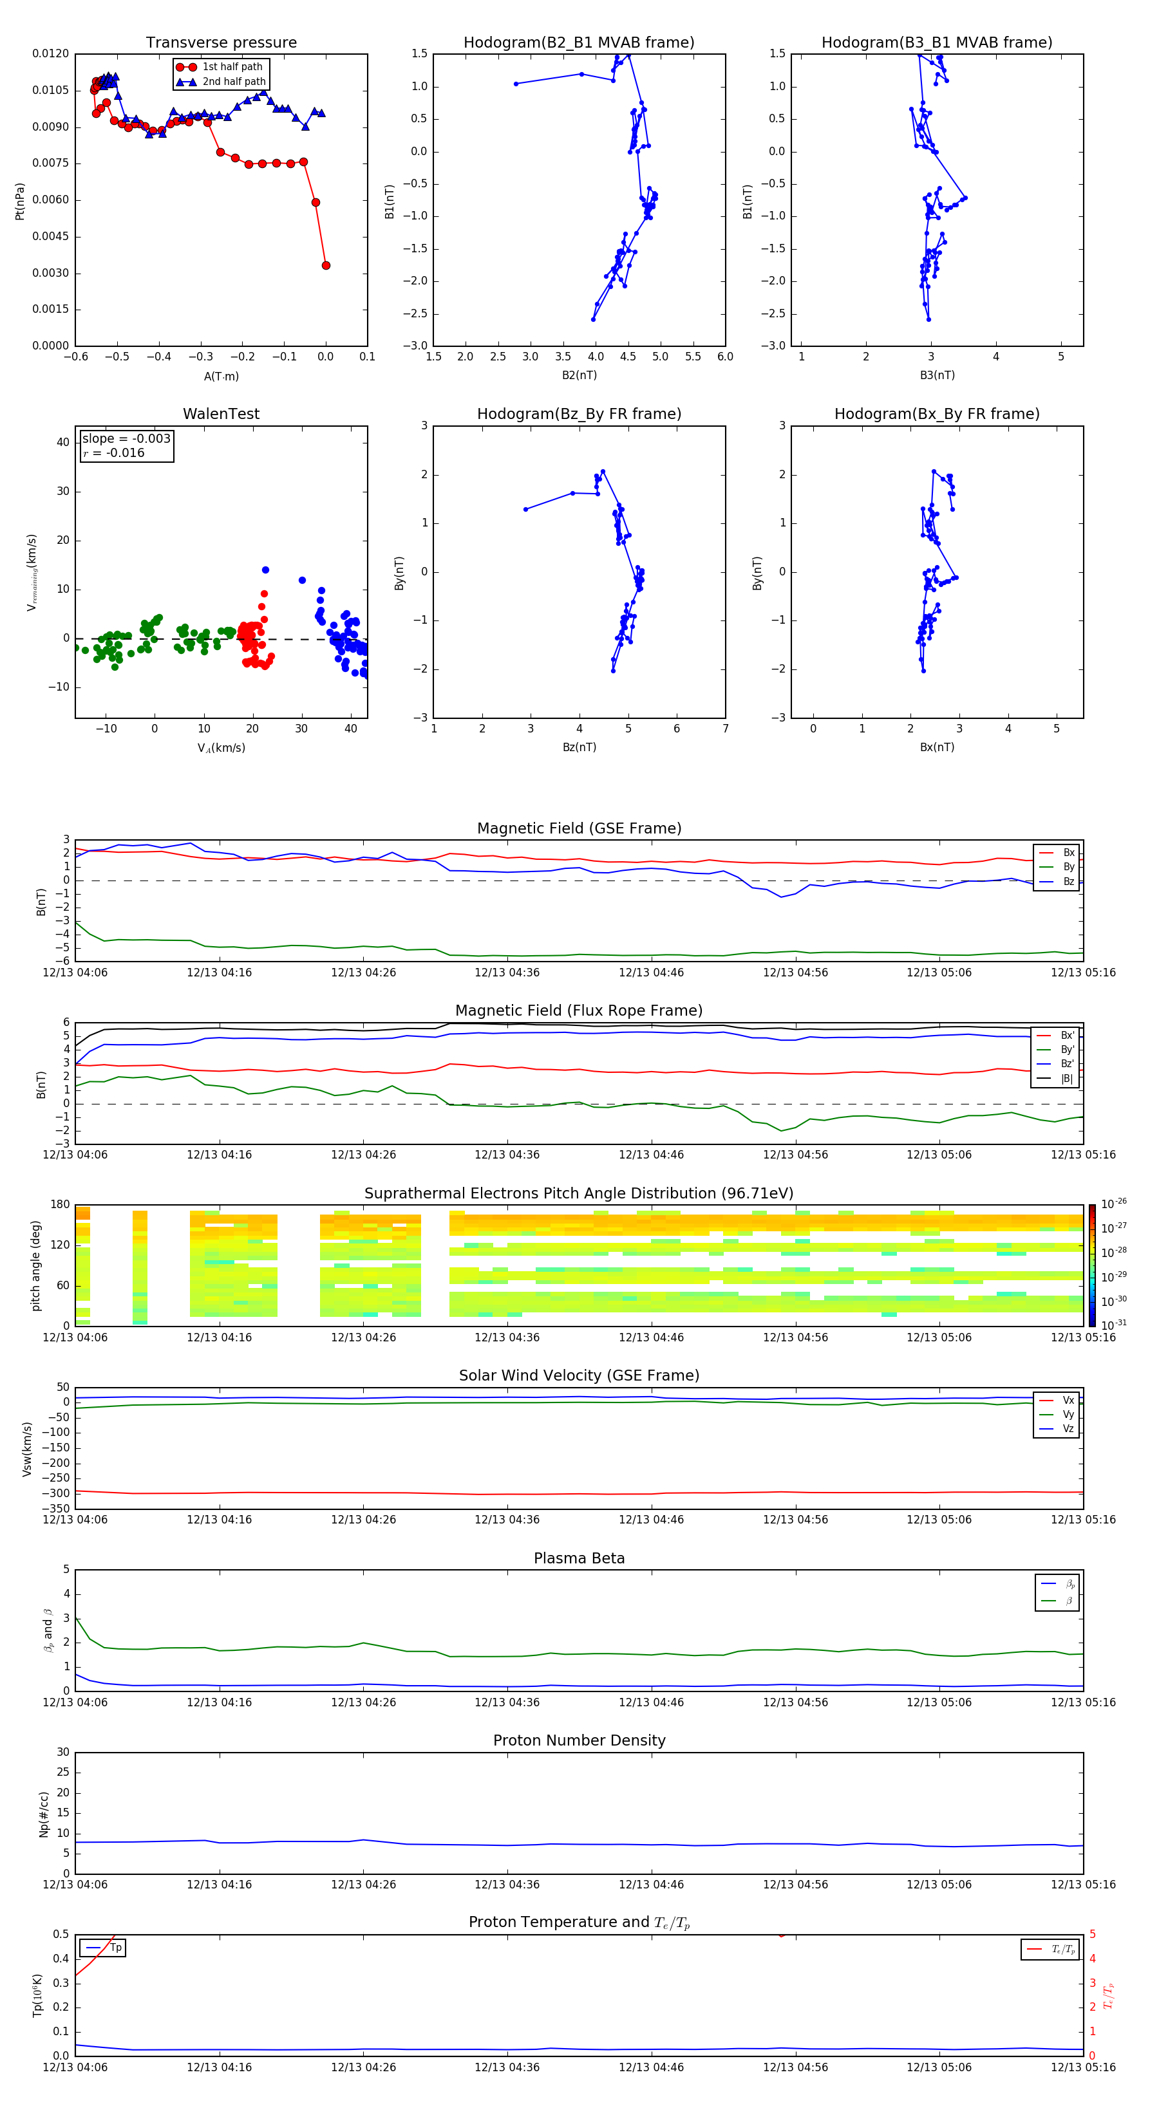Click the "Bz(nT)" x-axis label

579,747
